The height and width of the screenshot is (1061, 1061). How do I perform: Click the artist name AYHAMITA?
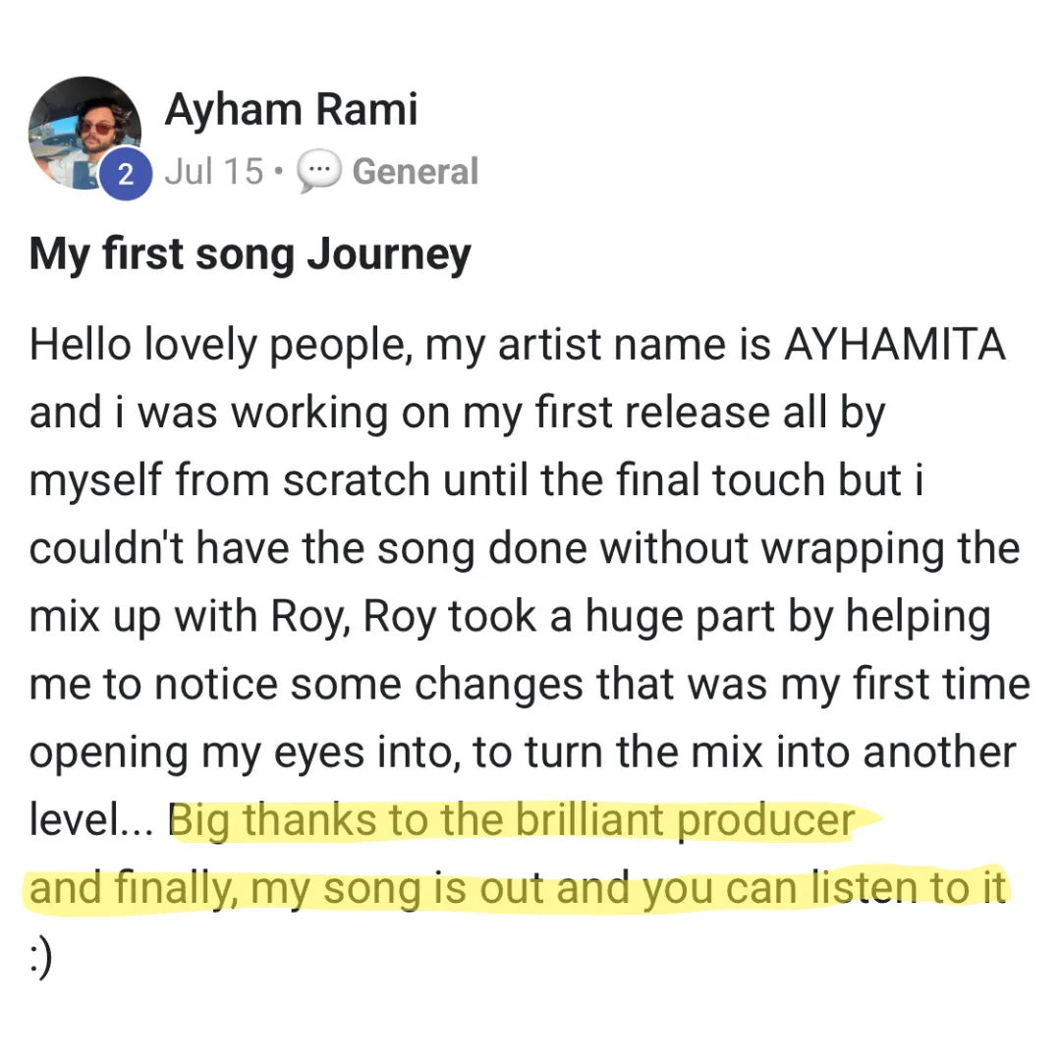pyautogui.click(x=894, y=348)
